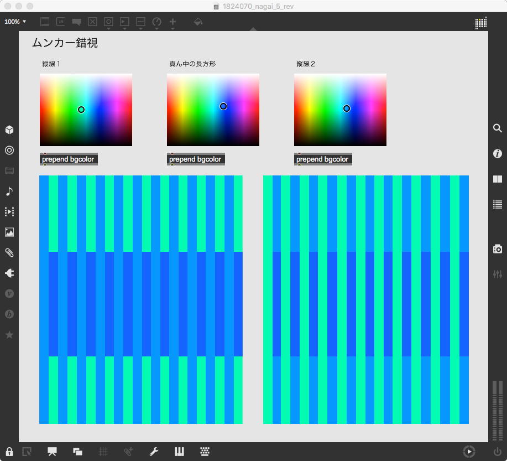Open the images browser in left sidebar
The height and width of the screenshot is (461, 507).
tap(9, 232)
